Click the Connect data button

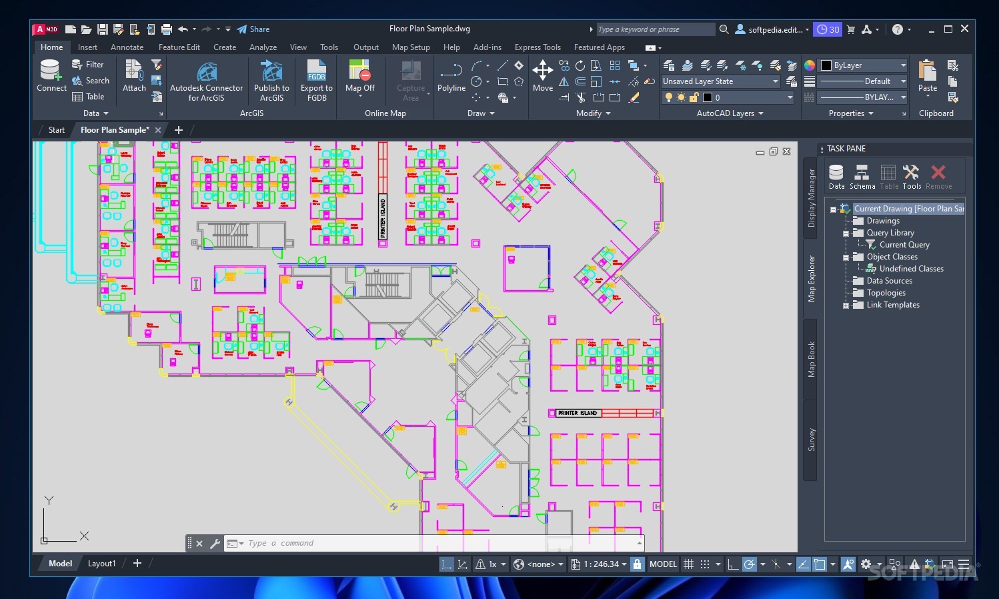(51, 76)
